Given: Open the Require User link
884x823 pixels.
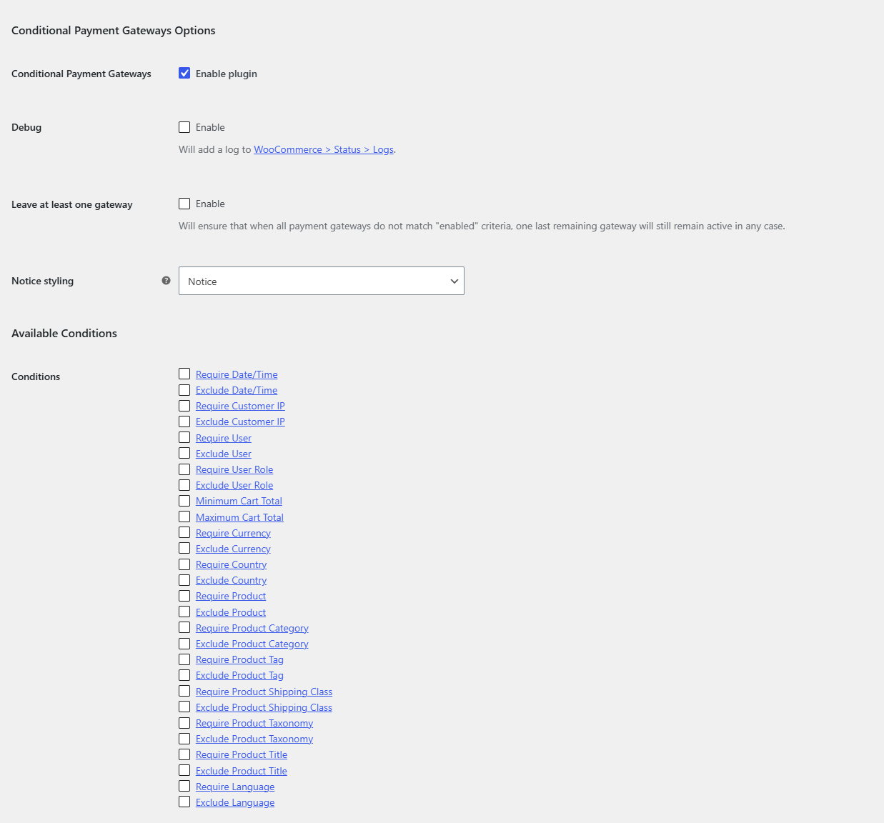Looking at the screenshot, I should 224,438.
